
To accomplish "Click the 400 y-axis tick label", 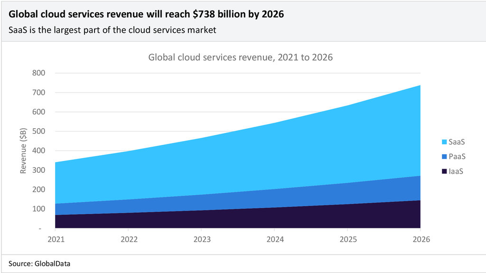I will coord(38,151).
